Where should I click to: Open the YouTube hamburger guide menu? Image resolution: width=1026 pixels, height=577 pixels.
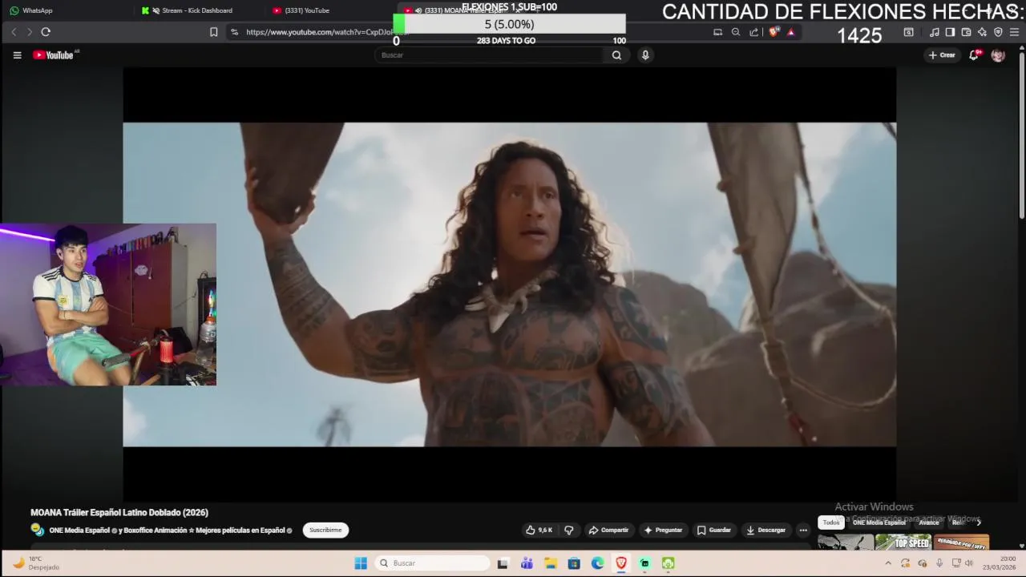tap(17, 55)
